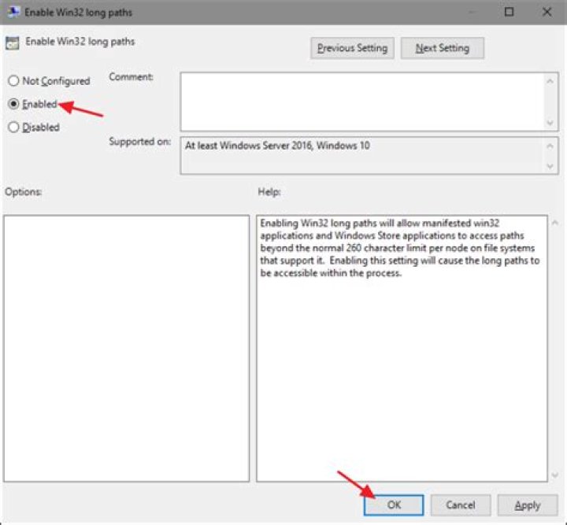567x525 pixels.
Task: Click the Group Policy icon in title bar
Action: point(13,12)
